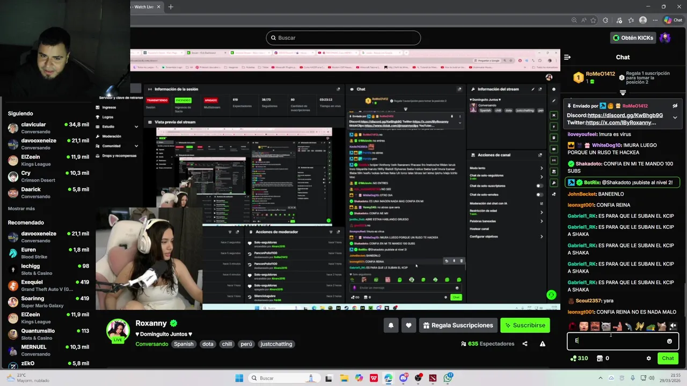Open the user avatar menu top right
The image size is (687, 386).
click(x=665, y=38)
